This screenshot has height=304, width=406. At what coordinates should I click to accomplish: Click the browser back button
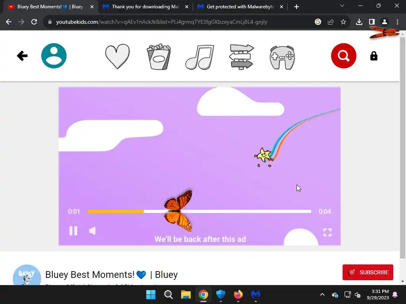[x=9, y=22]
